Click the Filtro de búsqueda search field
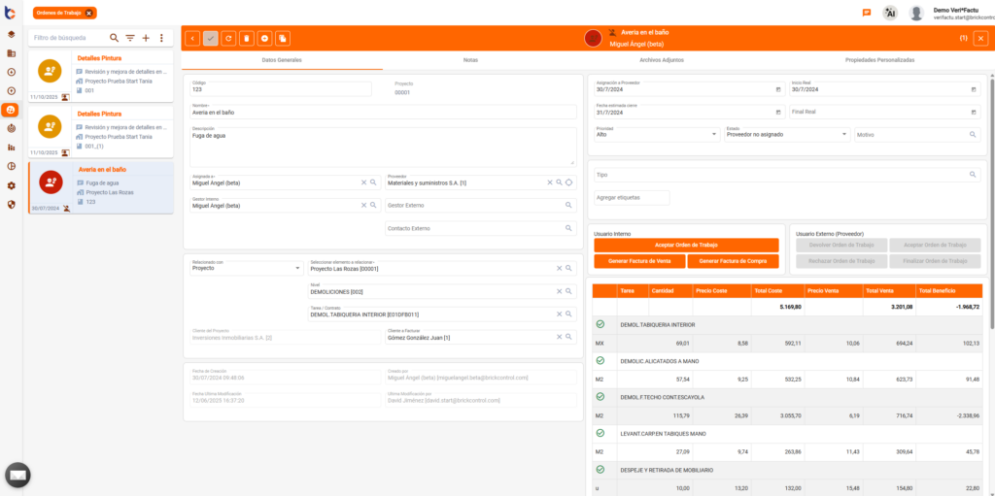The image size is (995, 496). [68, 38]
